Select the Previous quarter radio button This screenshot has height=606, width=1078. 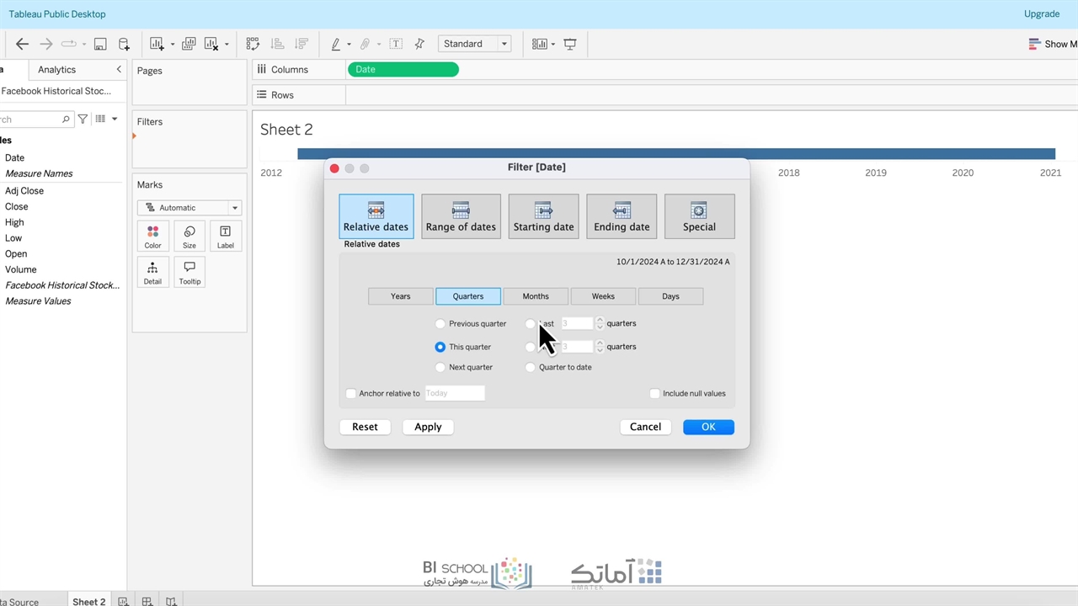click(440, 323)
